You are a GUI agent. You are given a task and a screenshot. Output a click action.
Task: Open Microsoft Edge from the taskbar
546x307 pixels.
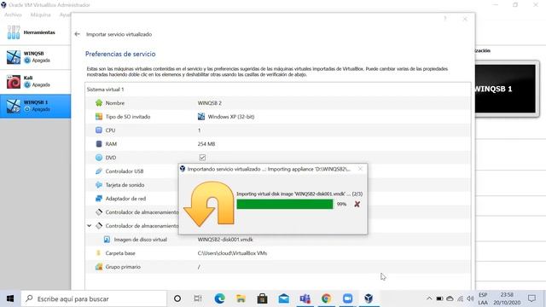tap(219, 298)
